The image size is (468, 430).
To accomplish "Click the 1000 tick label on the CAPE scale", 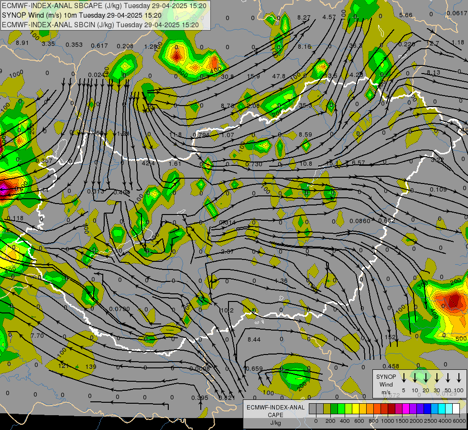I will (x=387, y=421).
